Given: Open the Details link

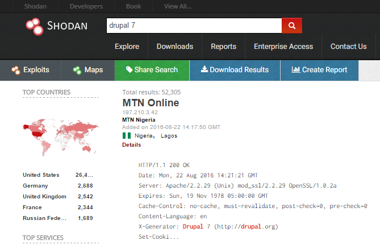Looking at the screenshot, I should point(132,145).
